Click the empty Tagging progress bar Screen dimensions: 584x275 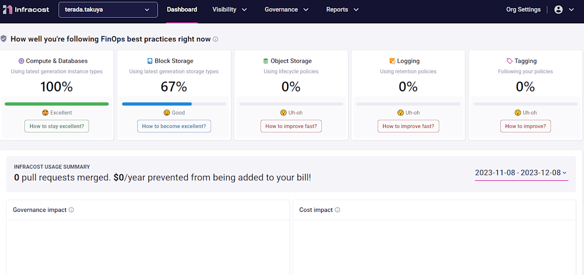(525, 104)
